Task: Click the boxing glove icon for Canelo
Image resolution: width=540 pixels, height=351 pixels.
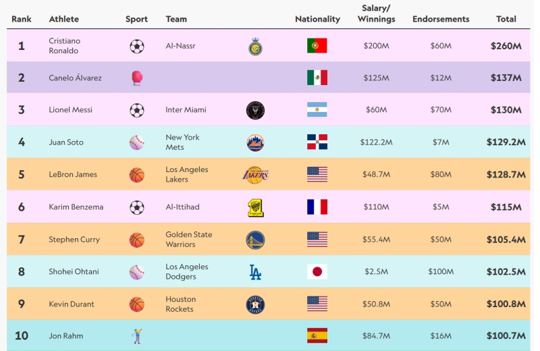Action: point(136,78)
